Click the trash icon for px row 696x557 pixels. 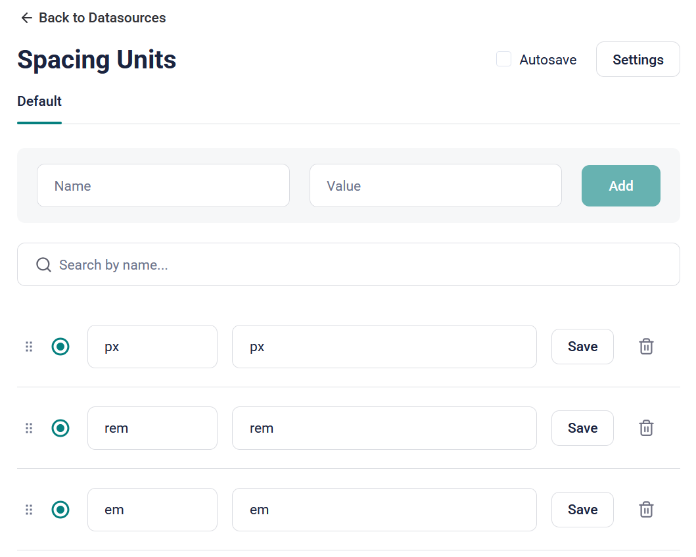(x=646, y=347)
